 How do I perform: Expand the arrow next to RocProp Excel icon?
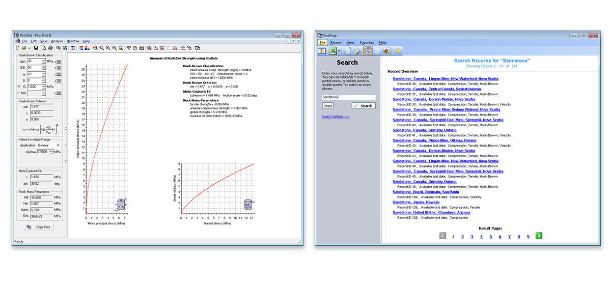pyautogui.click(x=339, y=51)
